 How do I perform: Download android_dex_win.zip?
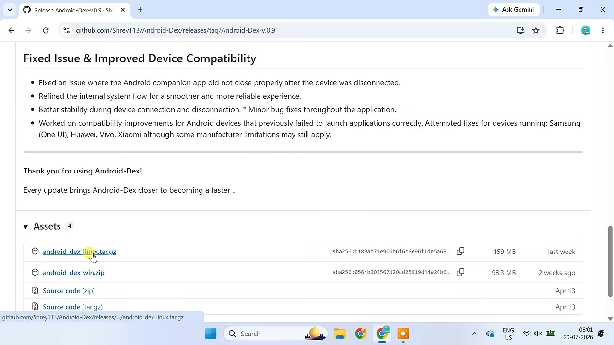click(x=73, y=273)
